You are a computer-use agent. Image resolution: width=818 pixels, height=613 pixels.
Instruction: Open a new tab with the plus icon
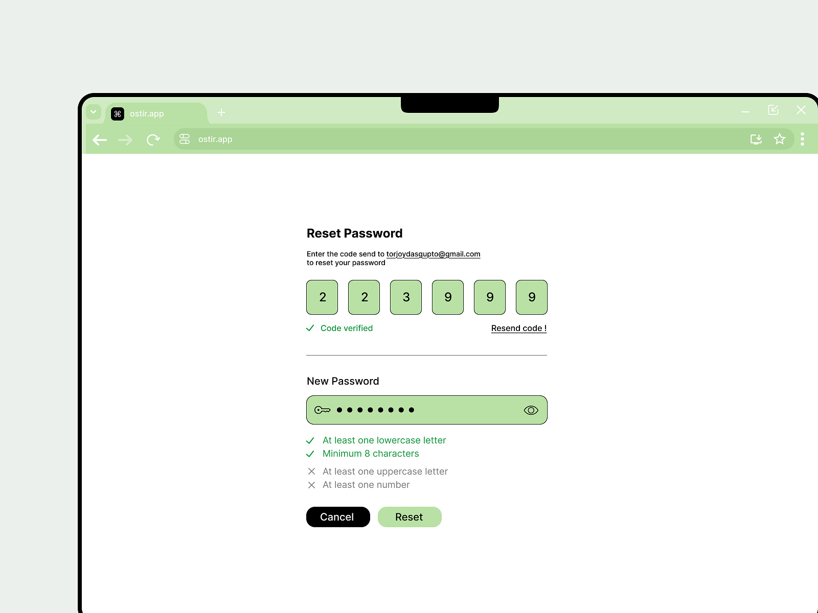tap(221, 112)
